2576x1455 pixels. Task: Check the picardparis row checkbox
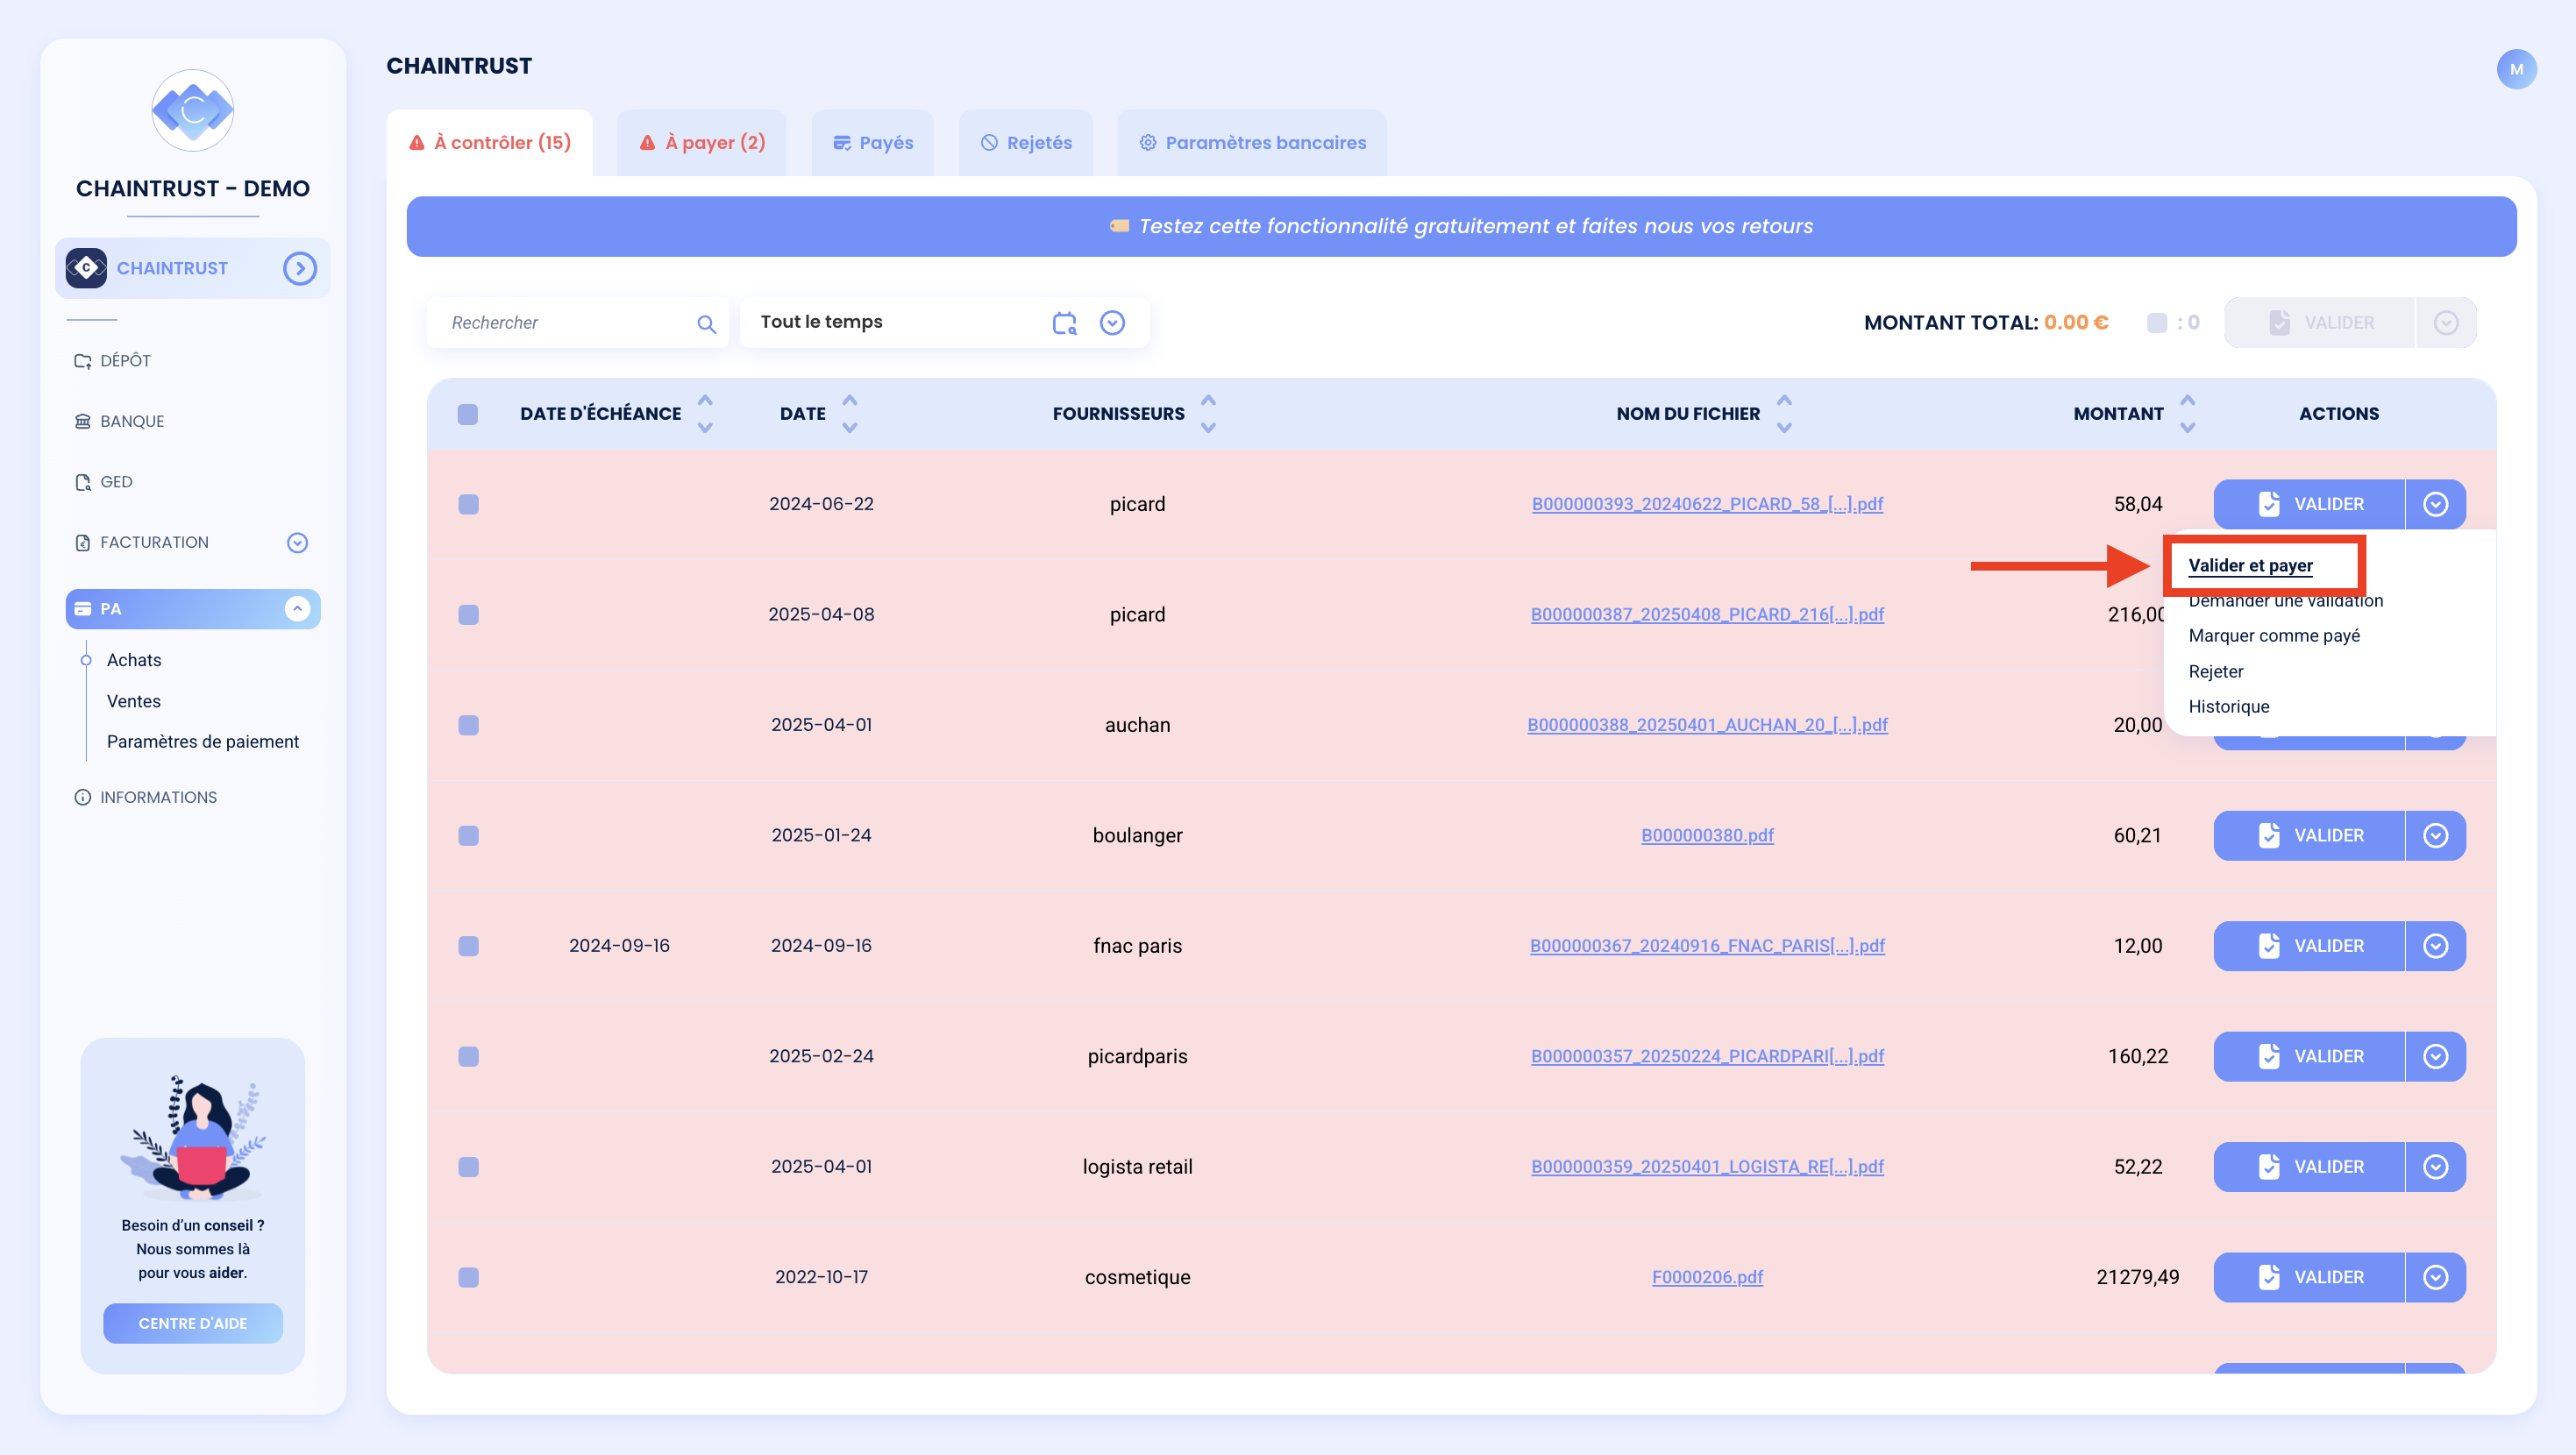pos(468,1056)
